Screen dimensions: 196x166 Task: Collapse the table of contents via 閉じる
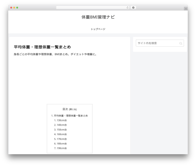tap(73, 109)
